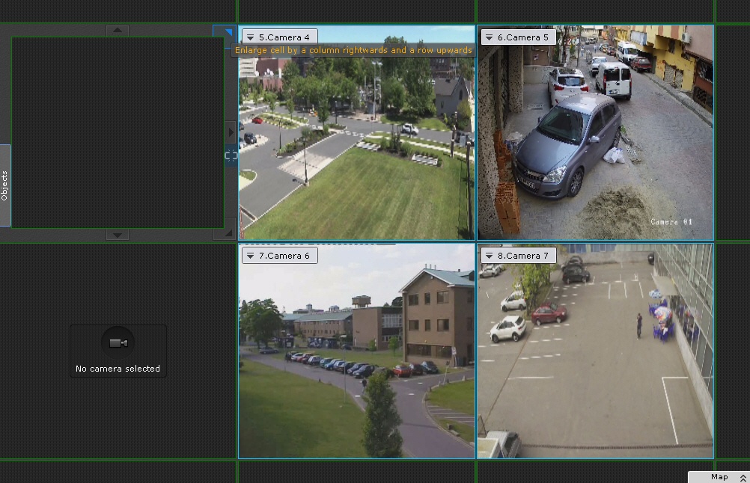The image size is (750, 483).
Task: Click the right arrow on the empty cell edge
Action: point(231,132)
